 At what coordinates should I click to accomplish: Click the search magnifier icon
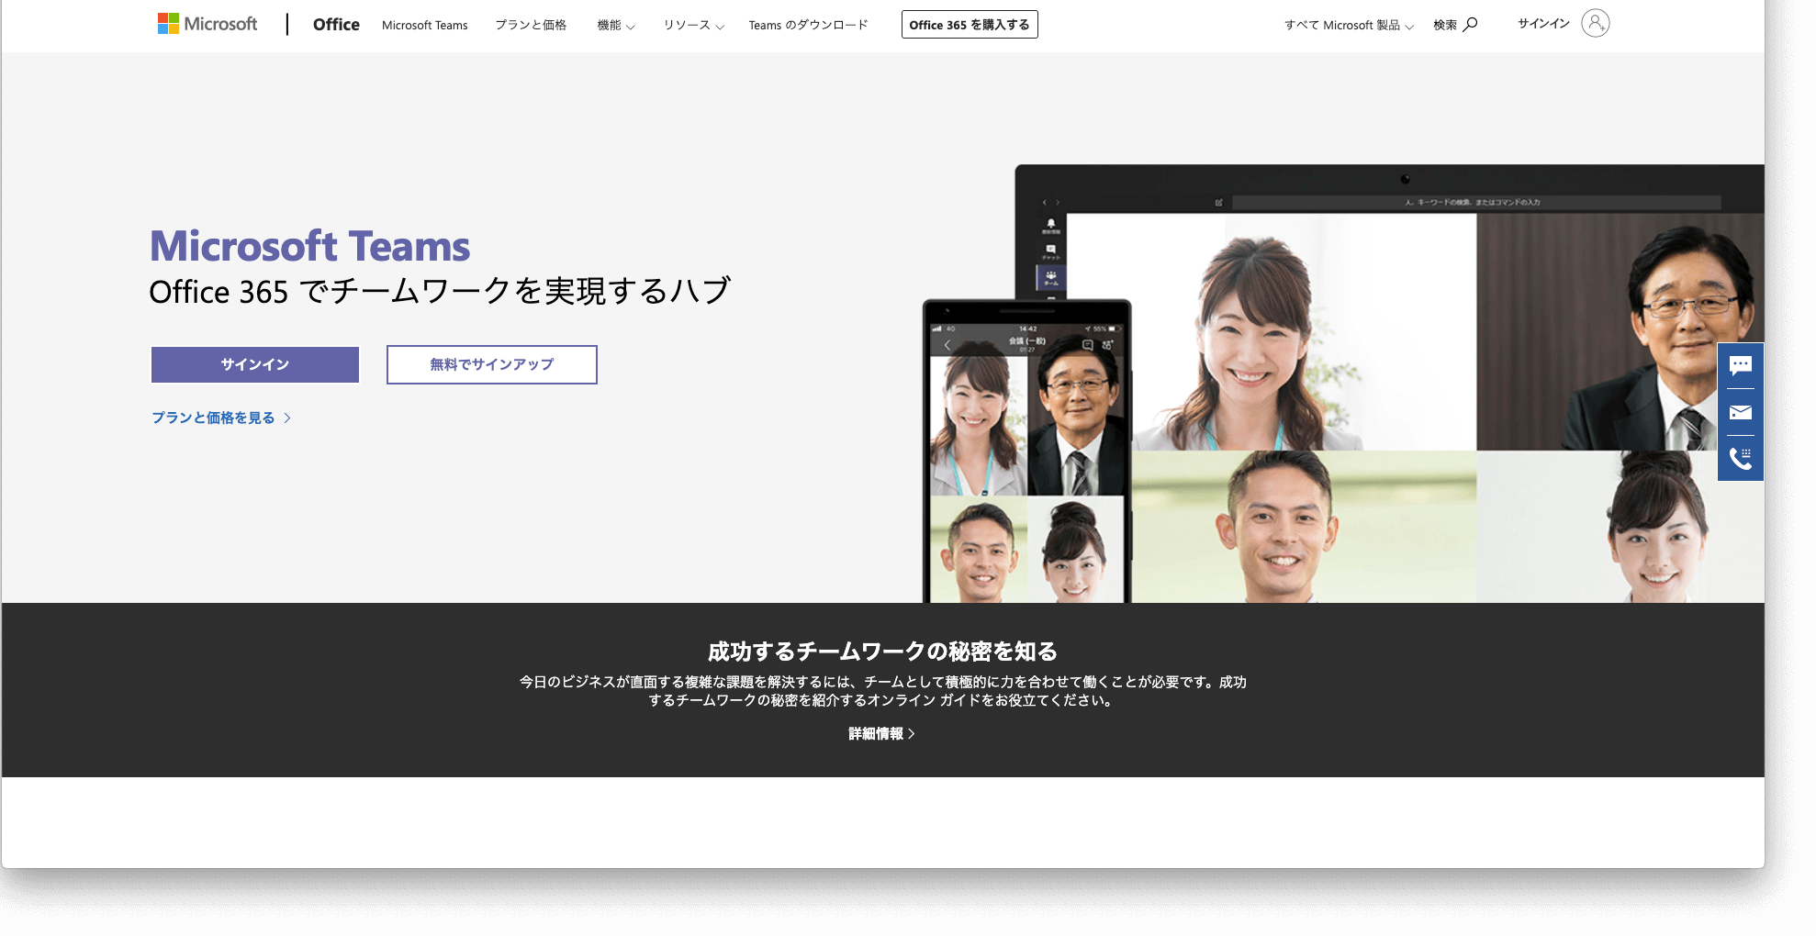[1470, 25]
